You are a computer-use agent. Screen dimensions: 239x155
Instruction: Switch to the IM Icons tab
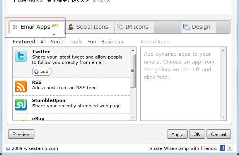tap(134, 28)
